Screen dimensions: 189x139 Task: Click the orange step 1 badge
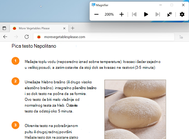tap(15, 61)
